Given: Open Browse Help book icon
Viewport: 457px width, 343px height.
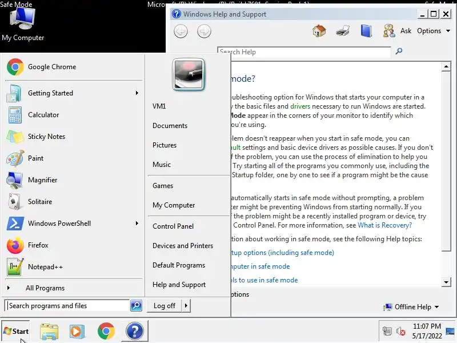Looking at the screenshot, I should pyautogui.click(x=366, y=31).
